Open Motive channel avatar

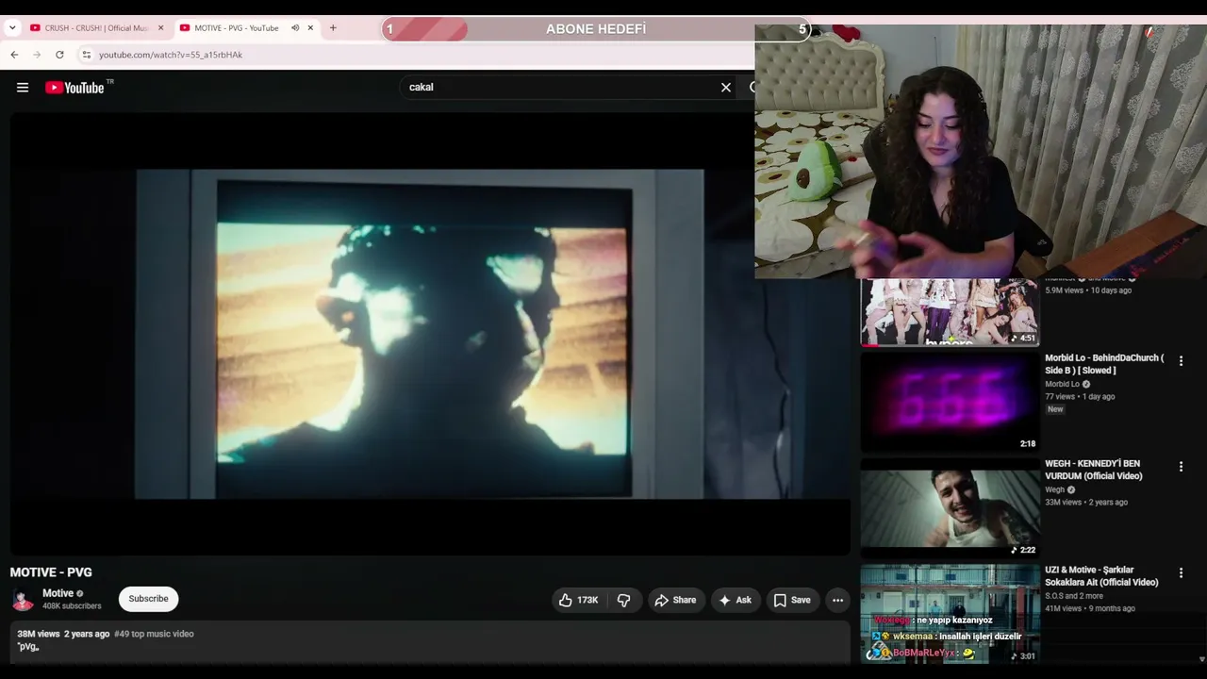[23, 599]
